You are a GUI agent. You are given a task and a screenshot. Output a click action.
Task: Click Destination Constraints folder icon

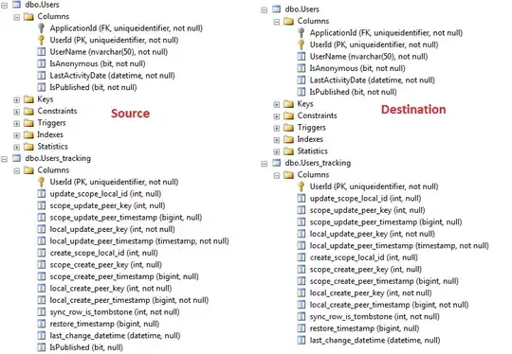click(x=288, y=115)
